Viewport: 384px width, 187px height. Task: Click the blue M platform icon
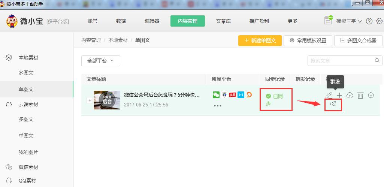241,95
